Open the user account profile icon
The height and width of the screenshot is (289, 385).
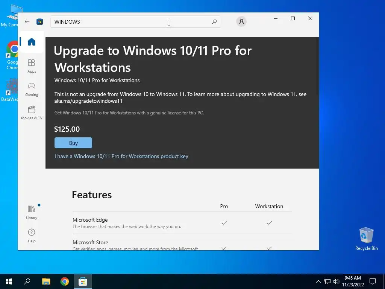tap(241, 21)
